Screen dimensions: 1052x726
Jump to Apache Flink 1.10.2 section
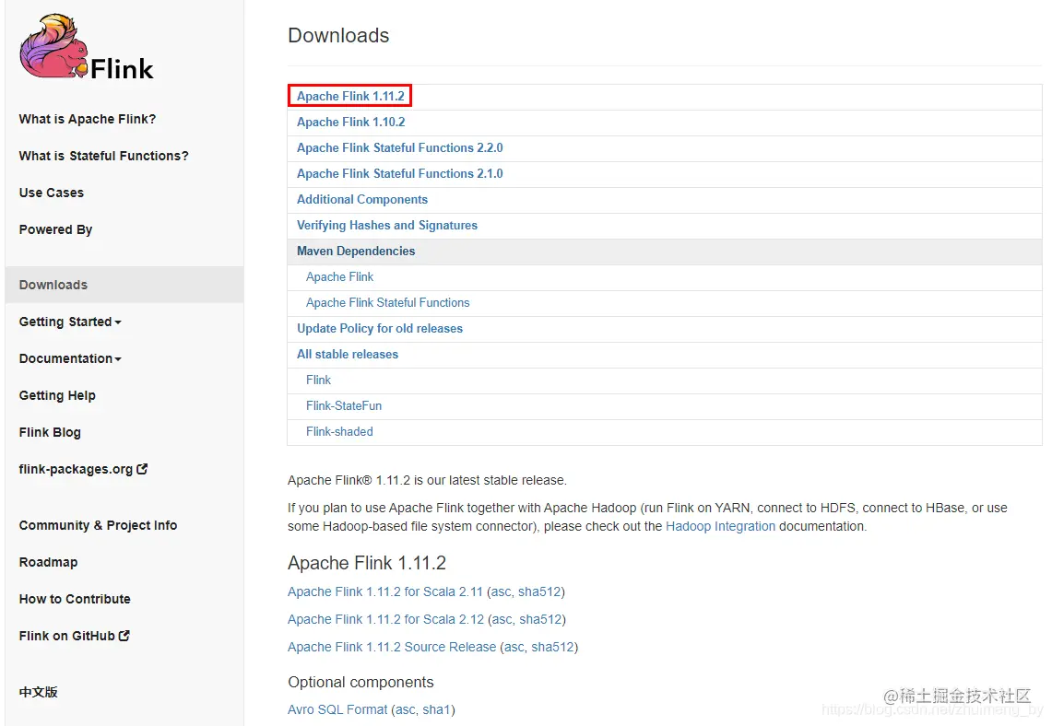pyautogui.click(x=351, y=122)
